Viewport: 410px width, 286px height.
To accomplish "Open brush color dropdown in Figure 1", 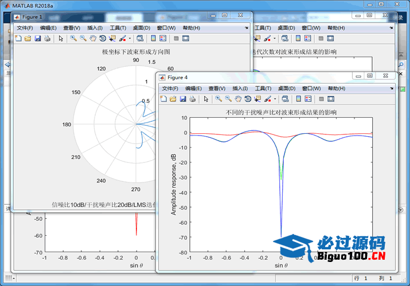I will (130, 38).
